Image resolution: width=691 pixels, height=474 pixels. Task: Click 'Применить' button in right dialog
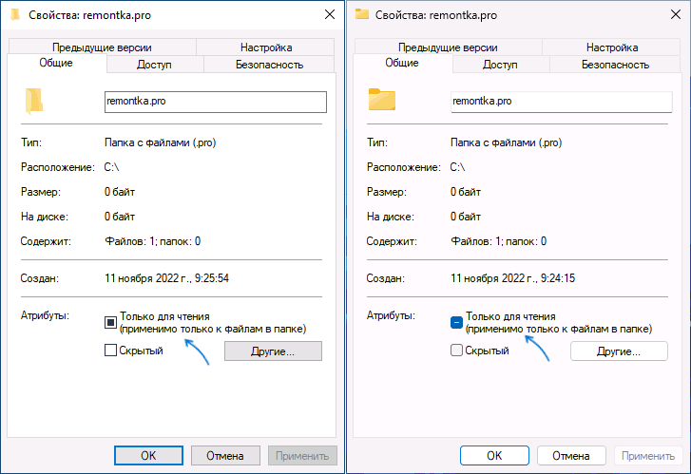(648, 456)
